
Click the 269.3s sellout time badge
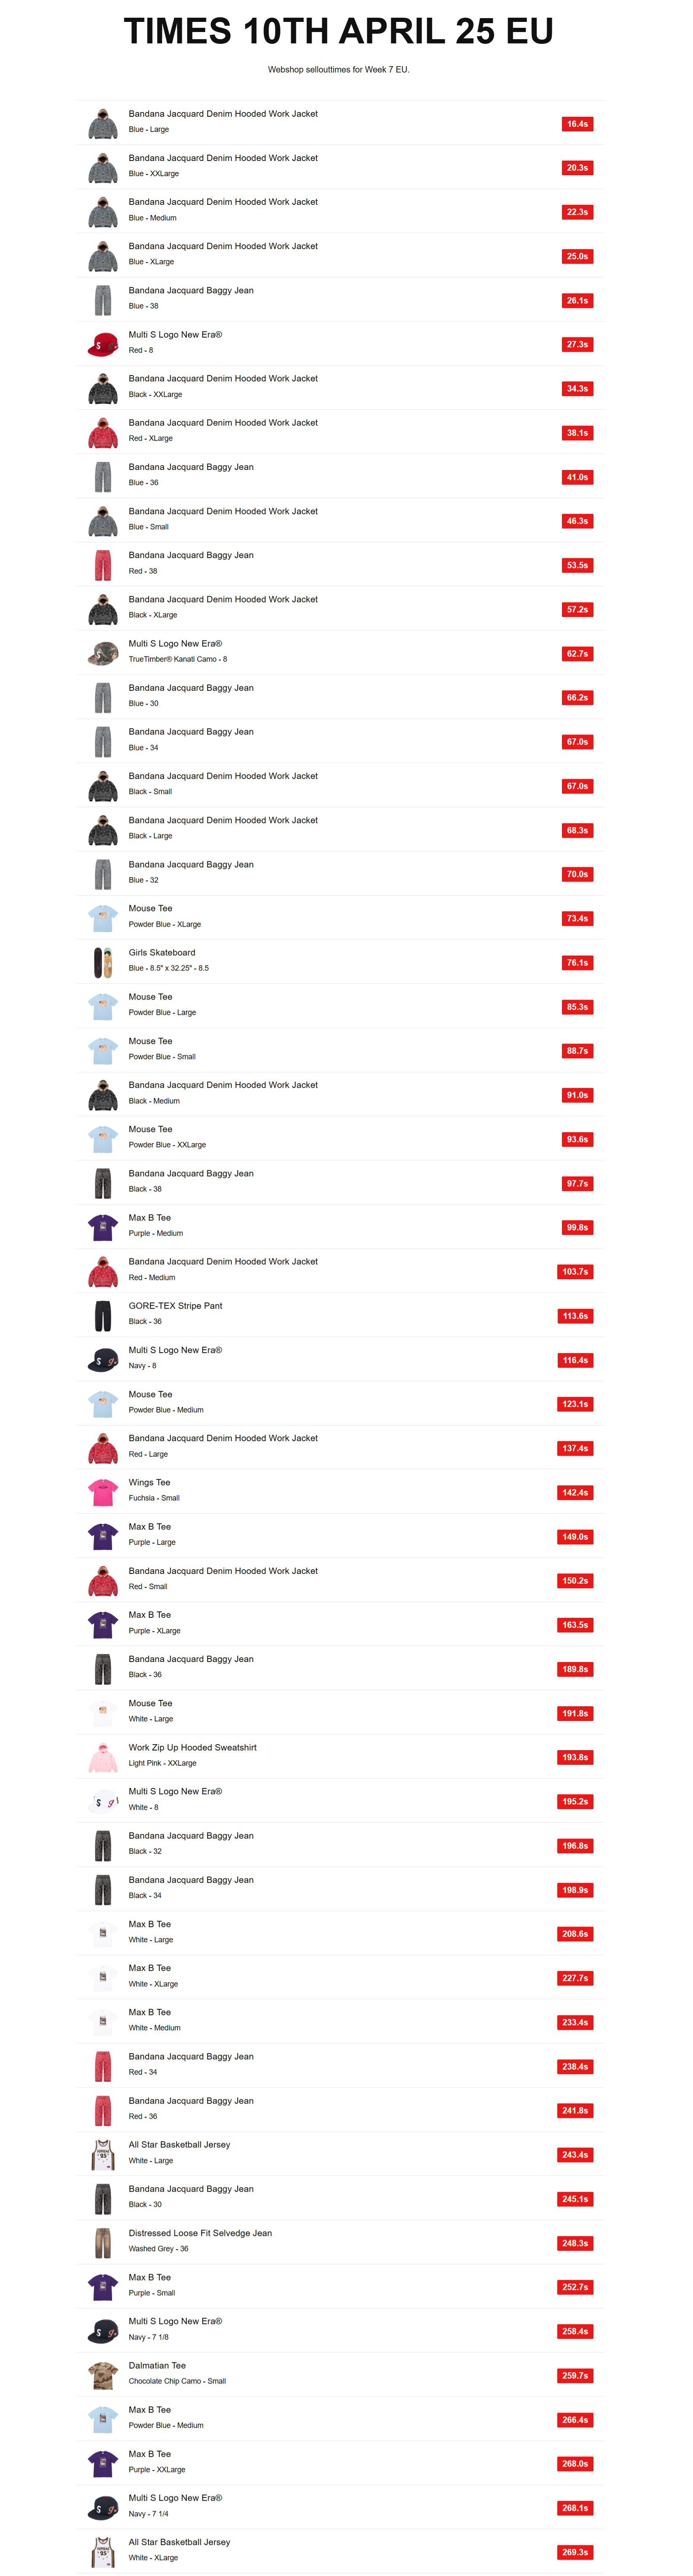tap(575, 2552)
